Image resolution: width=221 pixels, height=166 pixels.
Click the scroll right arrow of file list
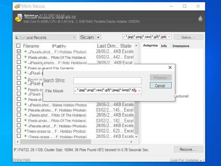pyautogui.click(x=131, y=142)
